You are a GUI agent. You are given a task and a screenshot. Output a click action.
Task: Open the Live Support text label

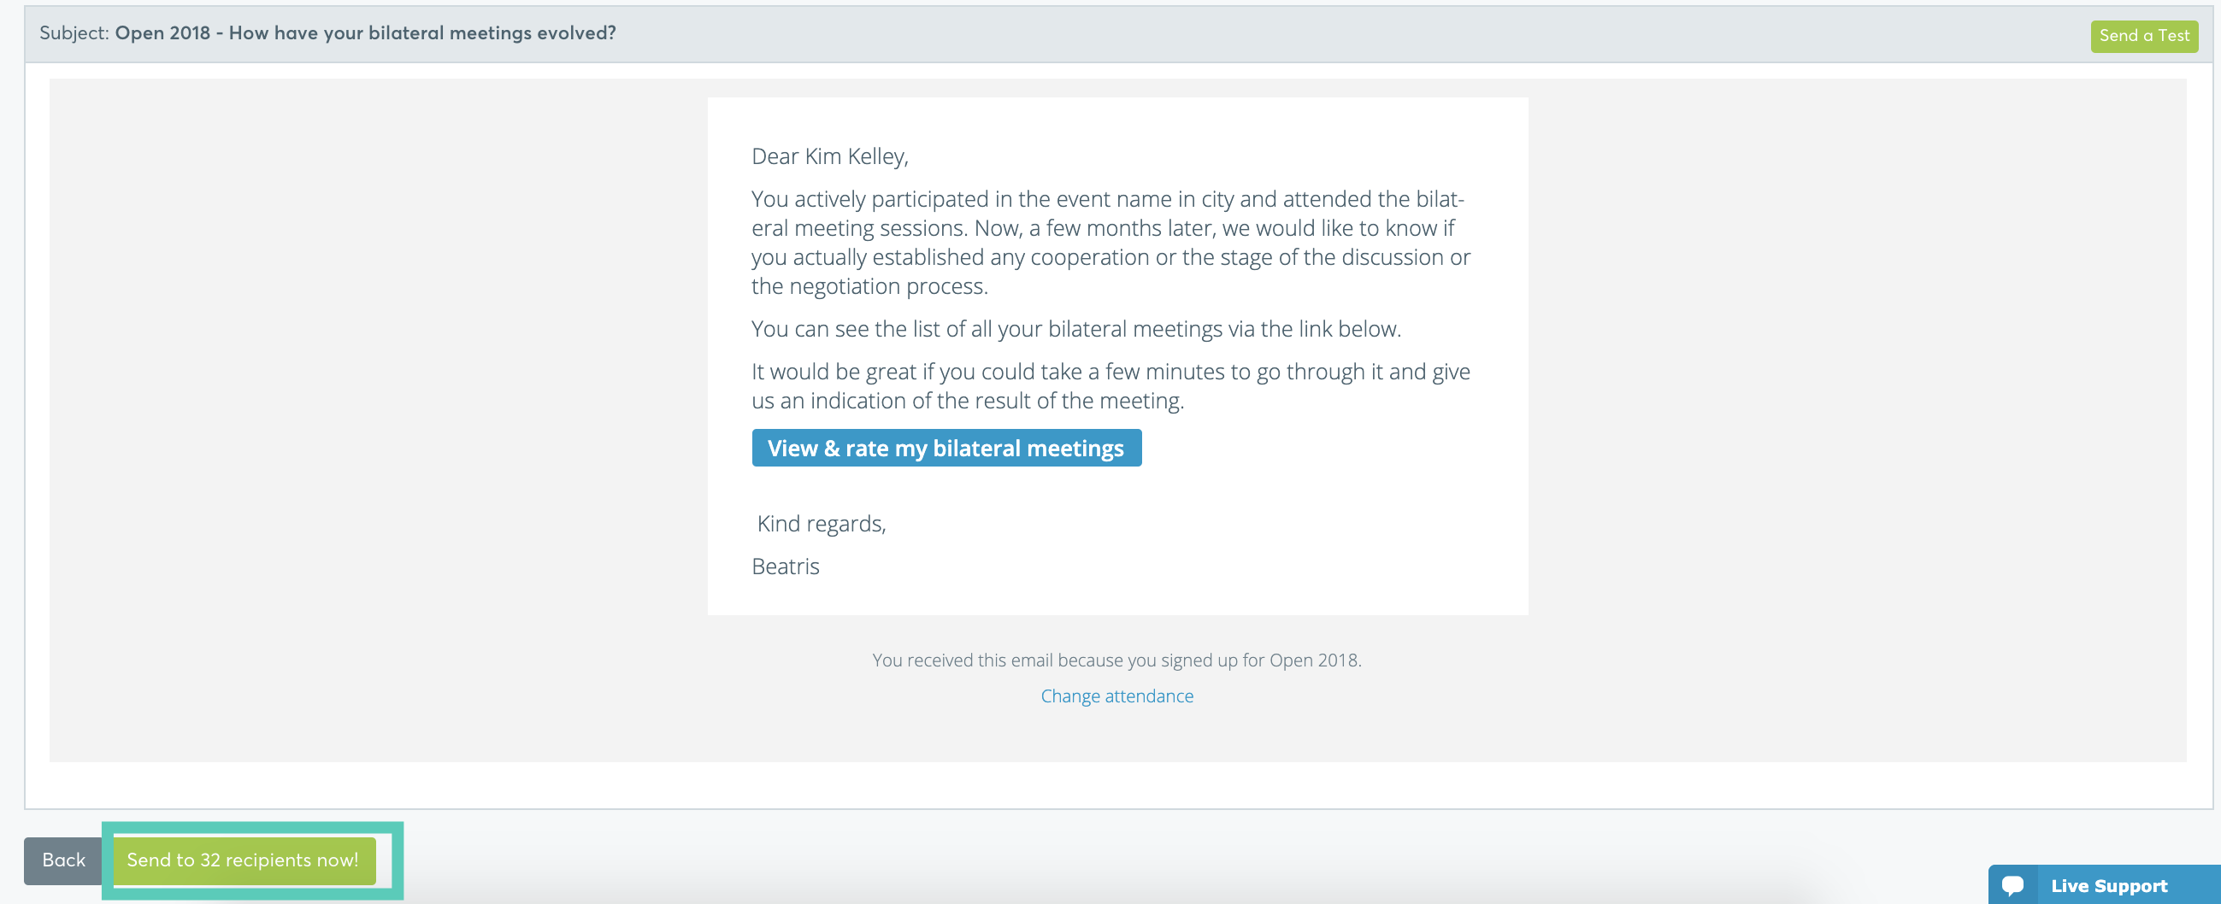point(2108,886)
